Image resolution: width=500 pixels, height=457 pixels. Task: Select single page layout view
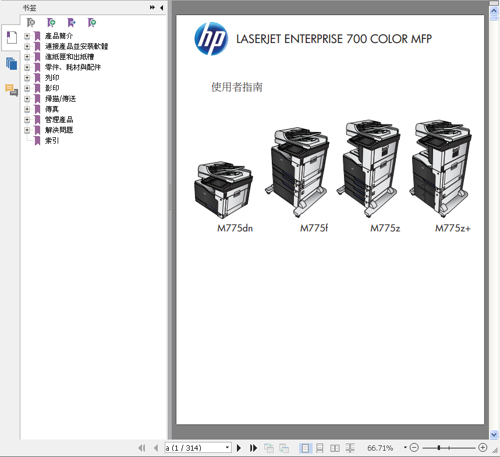coord(305,448)
